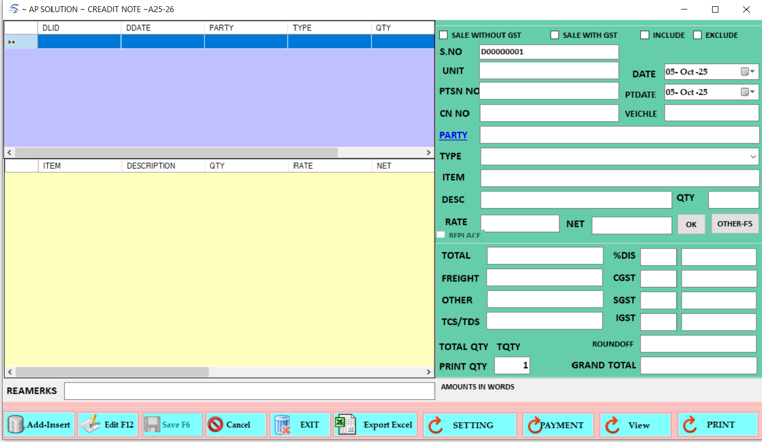Open SETTING using its red arrow icon
The width and height of the screenshot is (762, 442).
[436, 425]
